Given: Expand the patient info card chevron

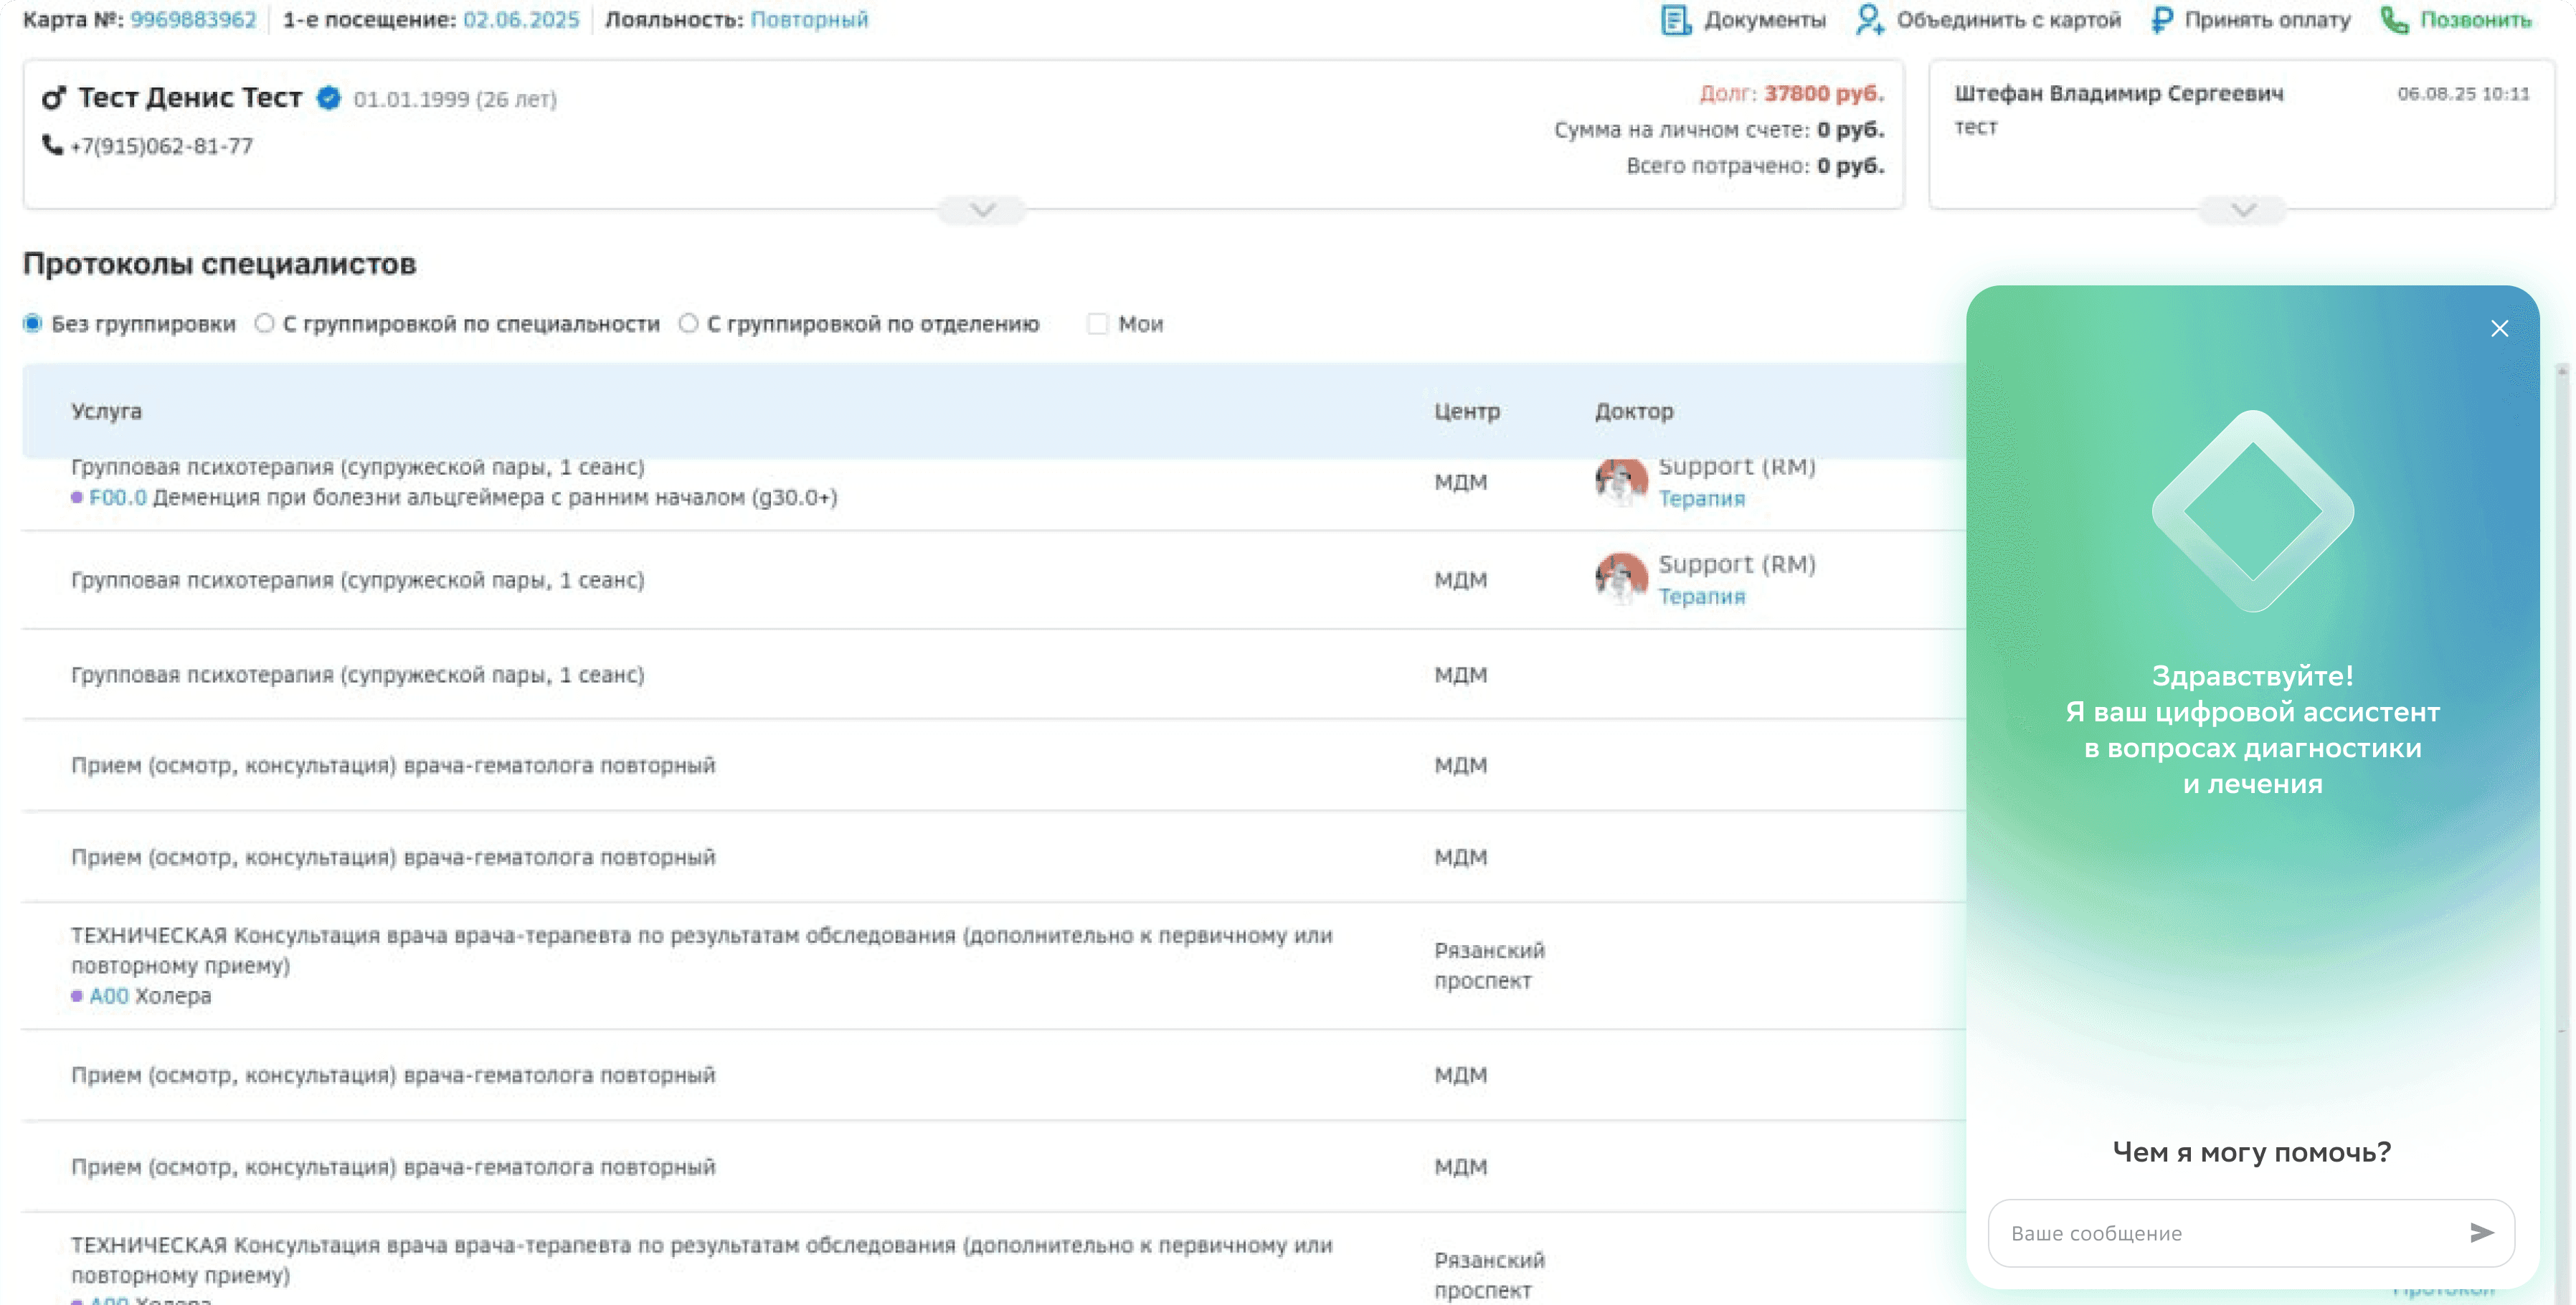Looking at the screenshot, I should pos(982,210).
